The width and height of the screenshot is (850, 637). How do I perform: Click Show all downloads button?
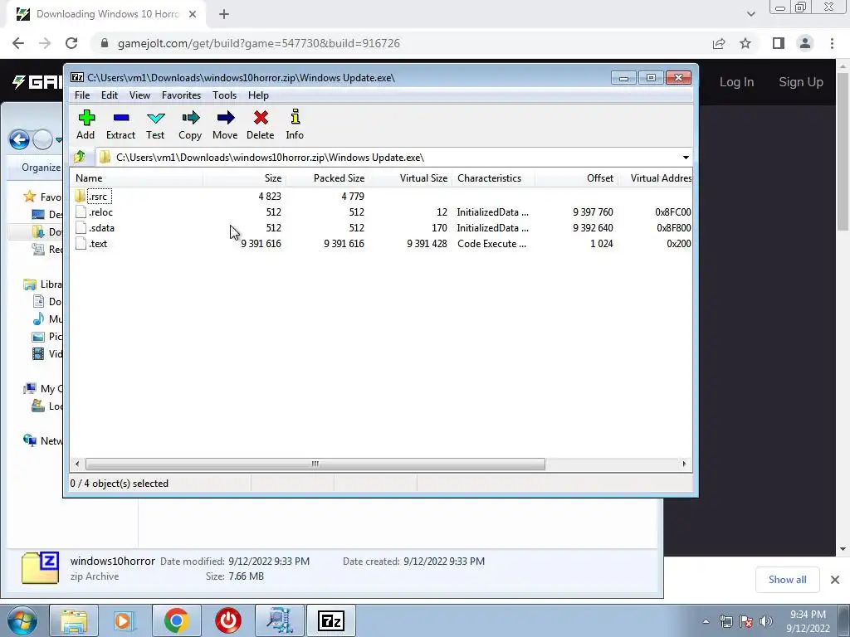click(x=787, y=580)
